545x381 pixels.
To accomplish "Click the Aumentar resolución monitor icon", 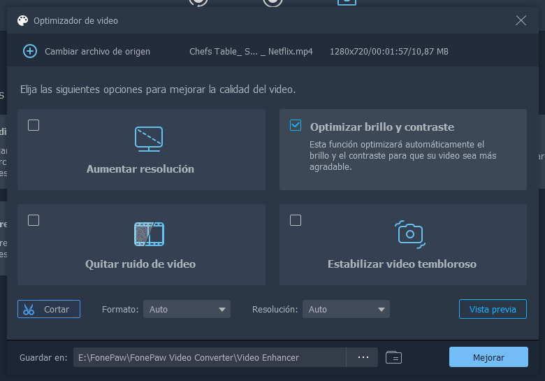I will pyautogui.click(x=149, y=139).
